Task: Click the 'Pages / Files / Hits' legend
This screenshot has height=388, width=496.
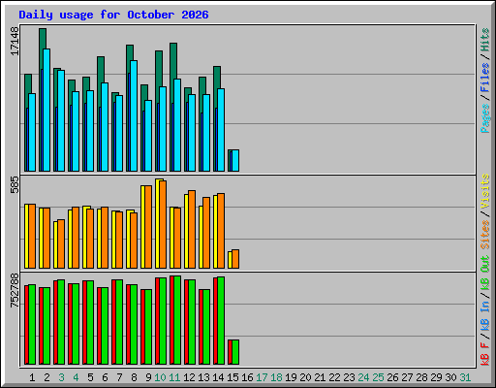Action: (484, 81)
